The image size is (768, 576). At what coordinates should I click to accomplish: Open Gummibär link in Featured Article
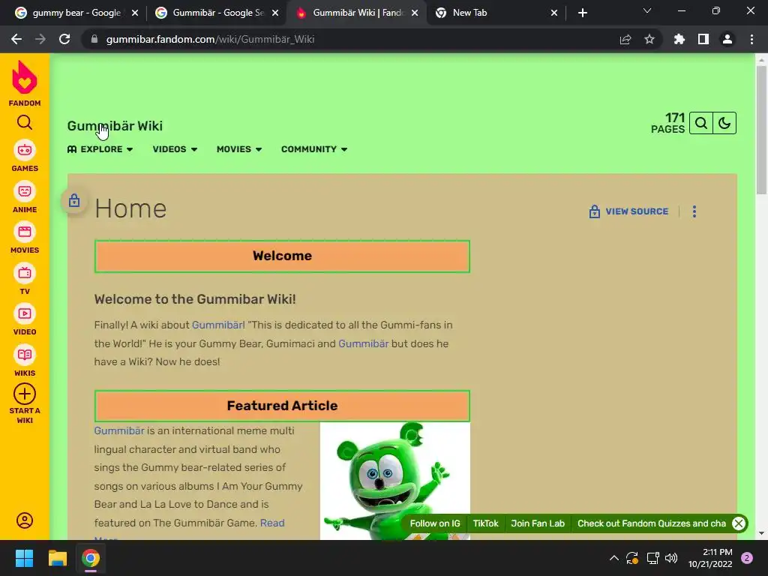click(x=119, y=430)
